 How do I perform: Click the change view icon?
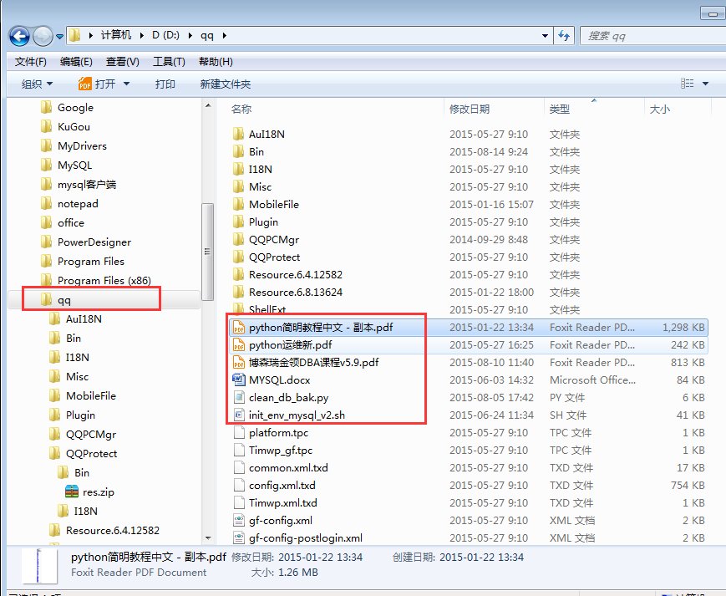click(687, 84)
